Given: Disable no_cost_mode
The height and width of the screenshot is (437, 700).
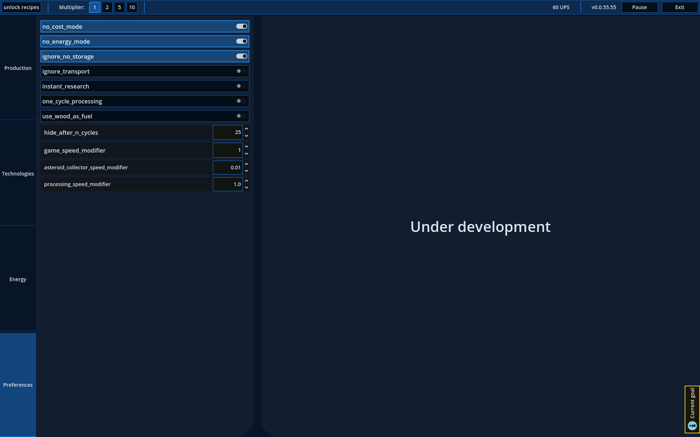Looking at the screenshot, I should (x=241, y=26).
